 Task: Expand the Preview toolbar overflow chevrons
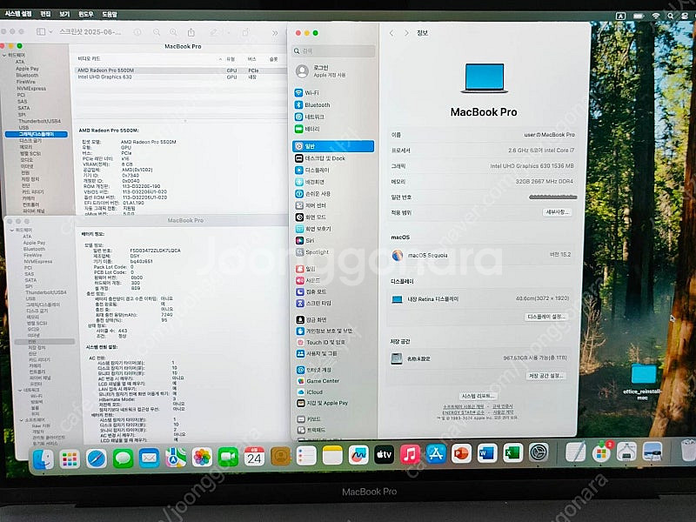click(x=275, y=33)
